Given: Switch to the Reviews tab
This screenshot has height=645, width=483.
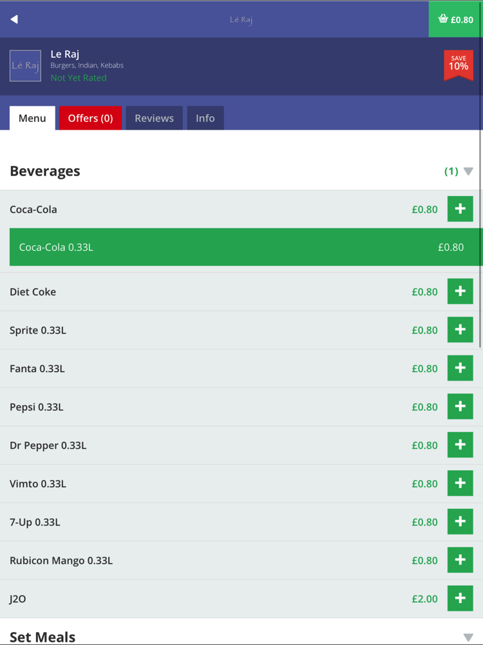Looking at the screenshot, I should point(154,118).
